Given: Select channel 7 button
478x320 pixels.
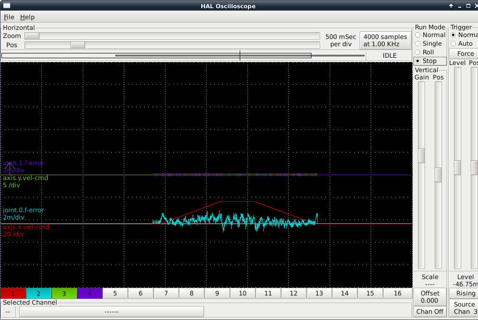Looking at the screenshot, I should pos(166,293).
